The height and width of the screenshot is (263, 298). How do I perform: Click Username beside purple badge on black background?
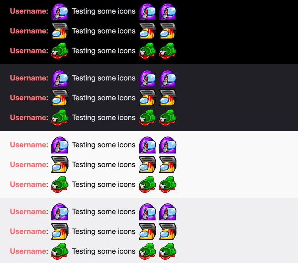[29, 11]
